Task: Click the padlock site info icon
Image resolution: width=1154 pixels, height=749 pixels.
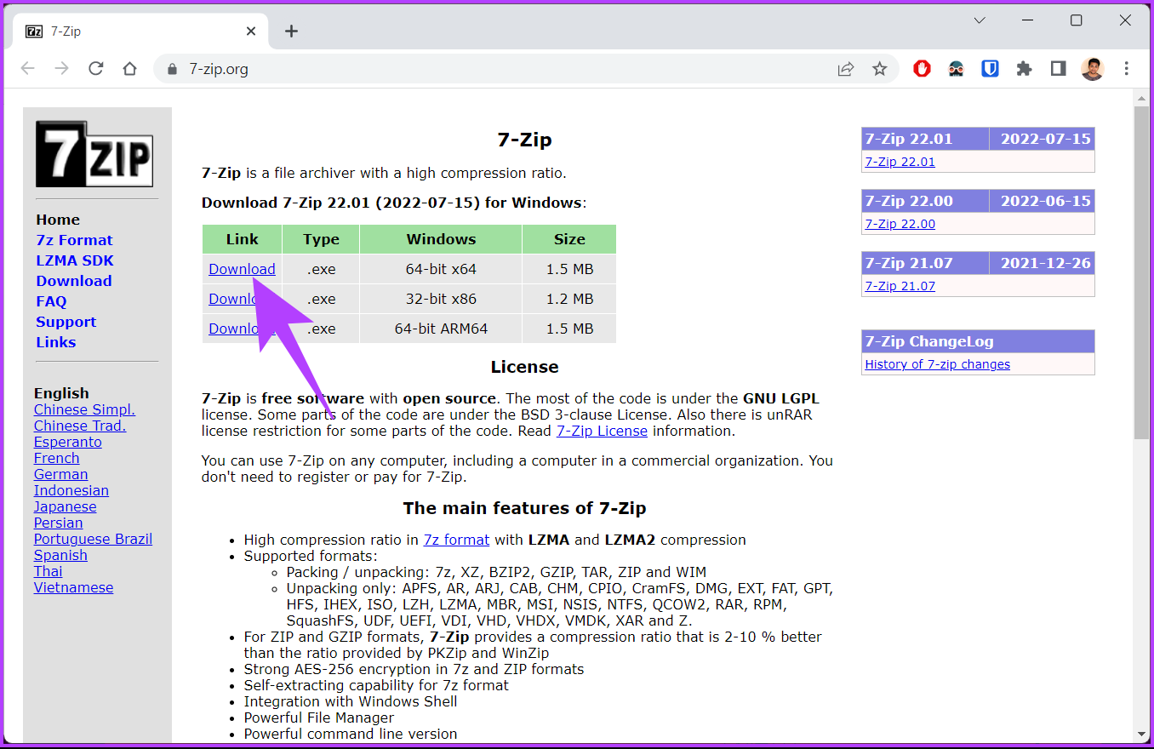Action: pyautogui.click(x=173, y=69)
